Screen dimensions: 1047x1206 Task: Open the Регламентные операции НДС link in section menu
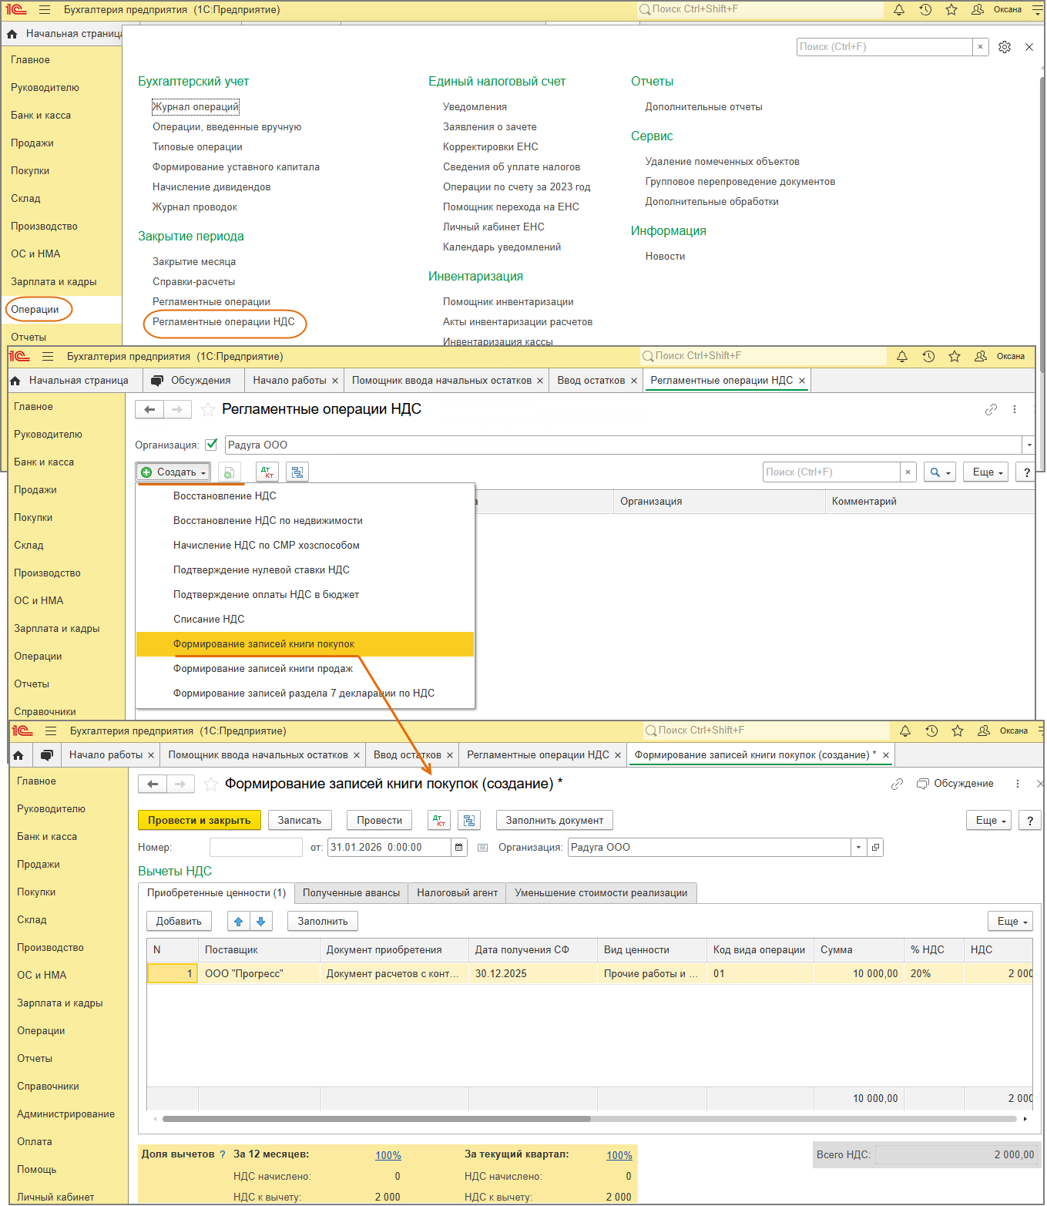click(x=223, y=322)
